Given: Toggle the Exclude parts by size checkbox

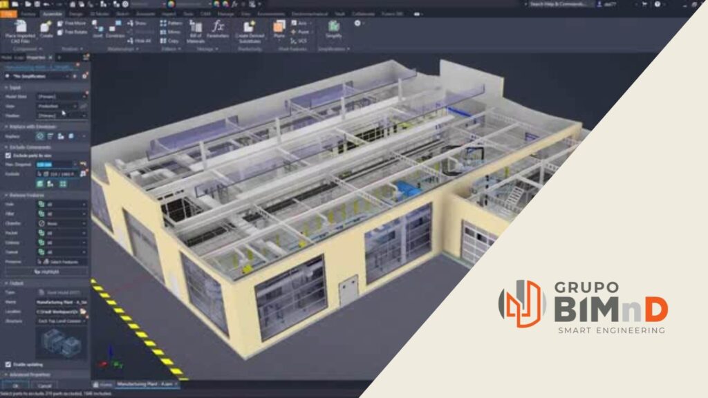Looking at the screenshot, I should click(x=8, y=155).
